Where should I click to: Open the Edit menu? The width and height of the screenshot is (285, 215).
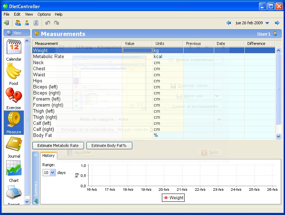coord(17,14)
